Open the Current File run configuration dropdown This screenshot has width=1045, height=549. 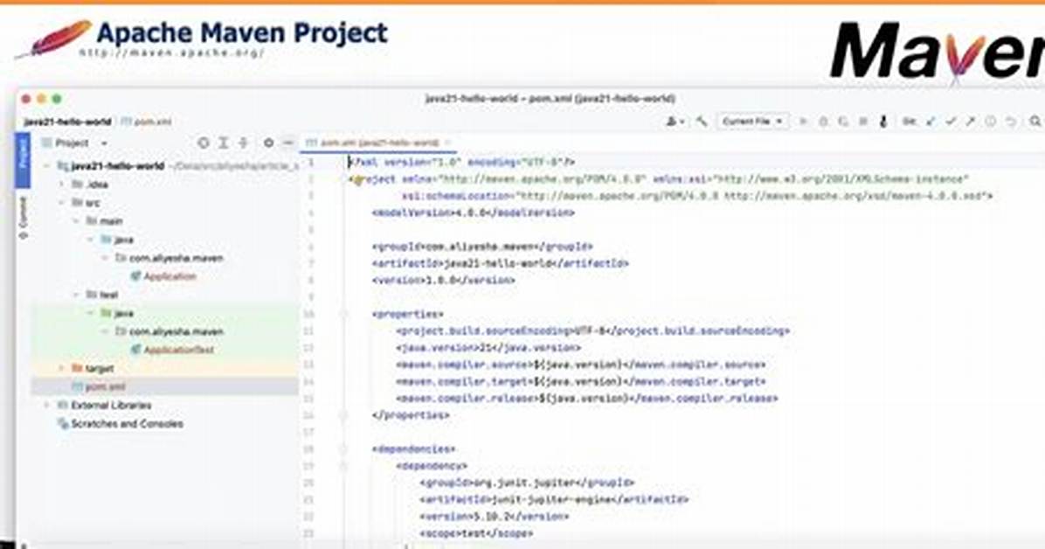tap(752, 122)
